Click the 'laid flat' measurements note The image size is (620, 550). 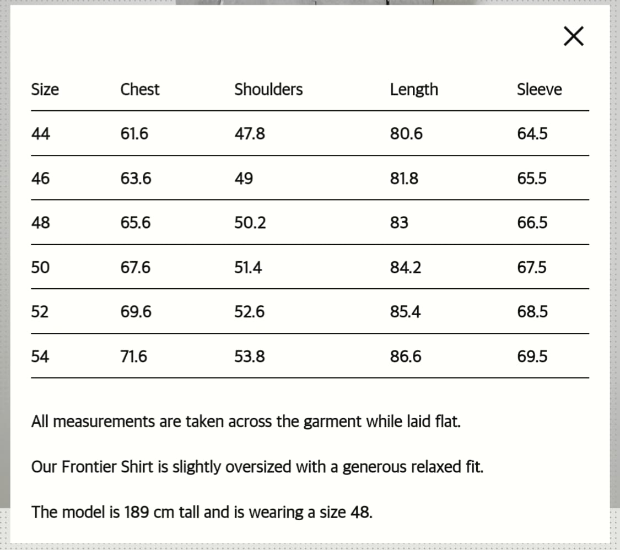246,422
